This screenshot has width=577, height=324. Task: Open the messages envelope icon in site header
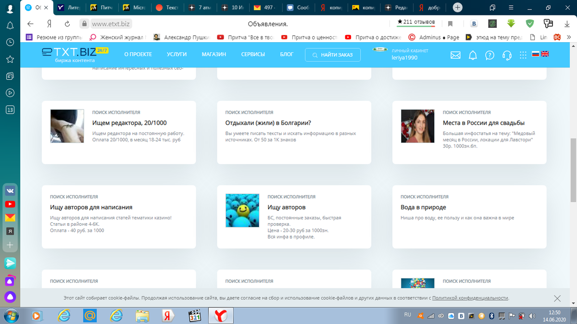tap(455, 55)
